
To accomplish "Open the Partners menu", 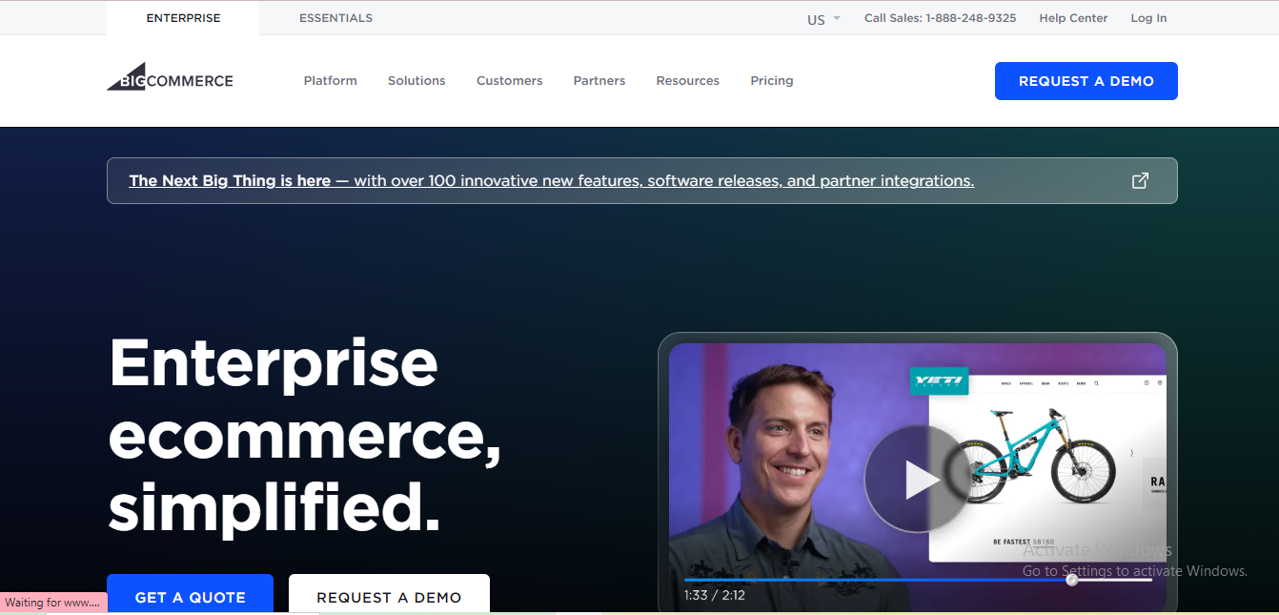I will 599,81.
